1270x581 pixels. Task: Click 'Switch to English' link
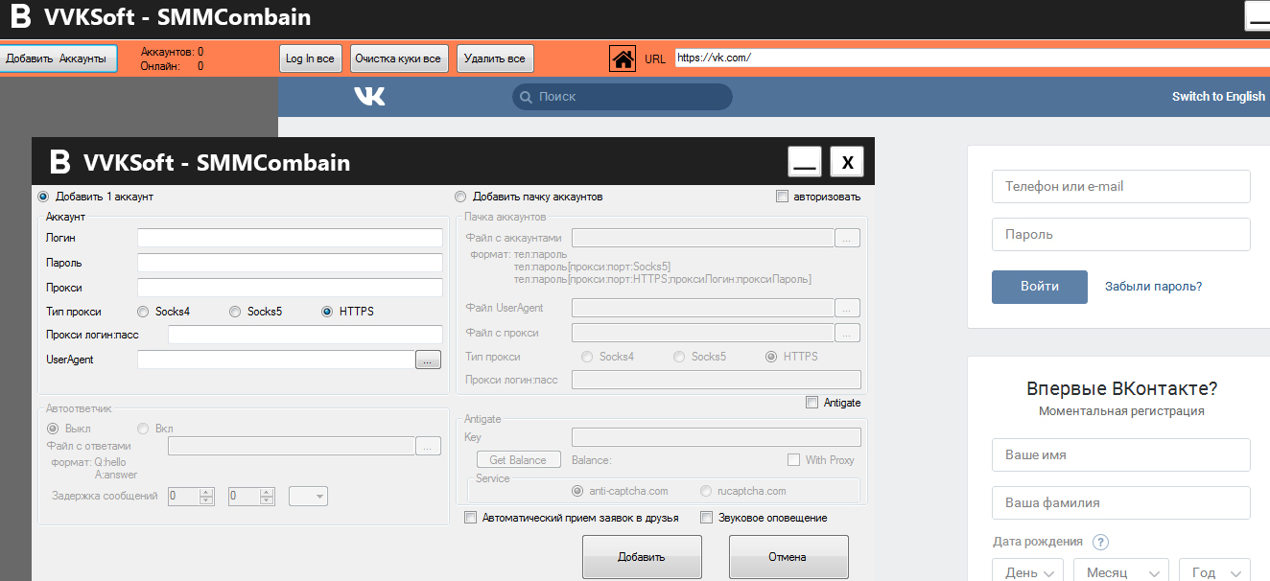tap(1218, 96)
